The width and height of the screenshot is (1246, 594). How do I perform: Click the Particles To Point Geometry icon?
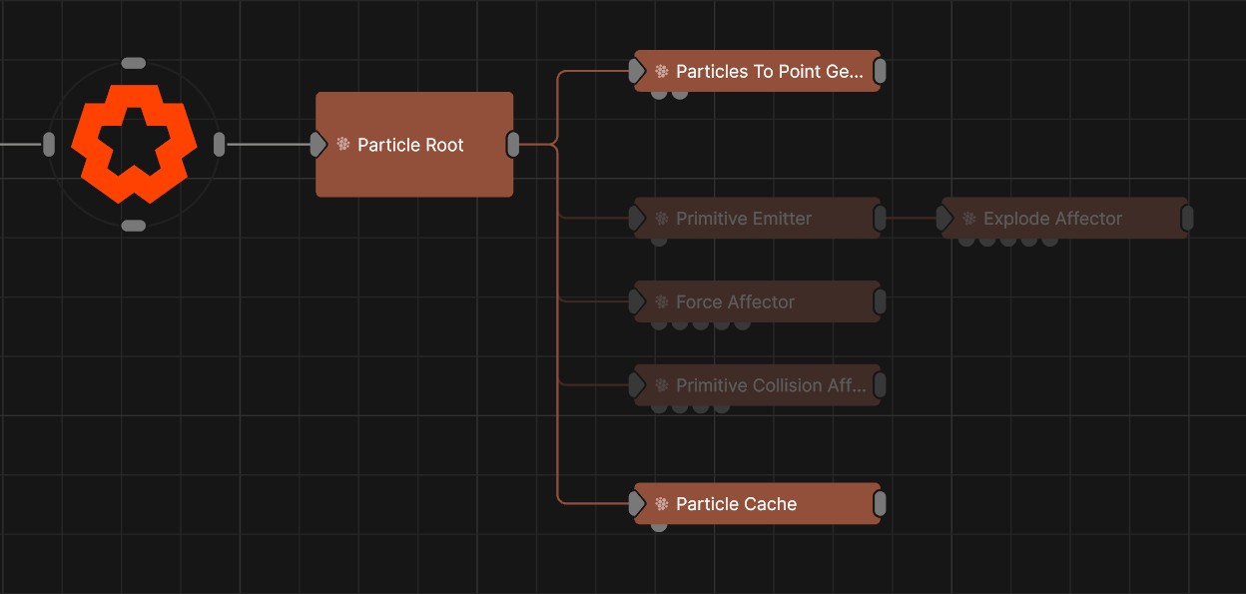(x=661, y=72)
